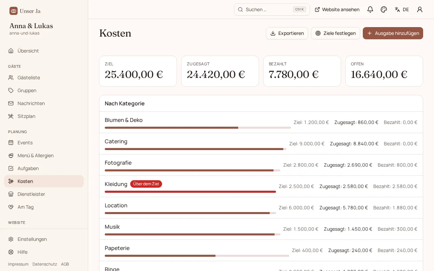The width and height of the screenshot is (434, 271).
Task: Click the Unser Ja logo icon
Action: point(14,11)
